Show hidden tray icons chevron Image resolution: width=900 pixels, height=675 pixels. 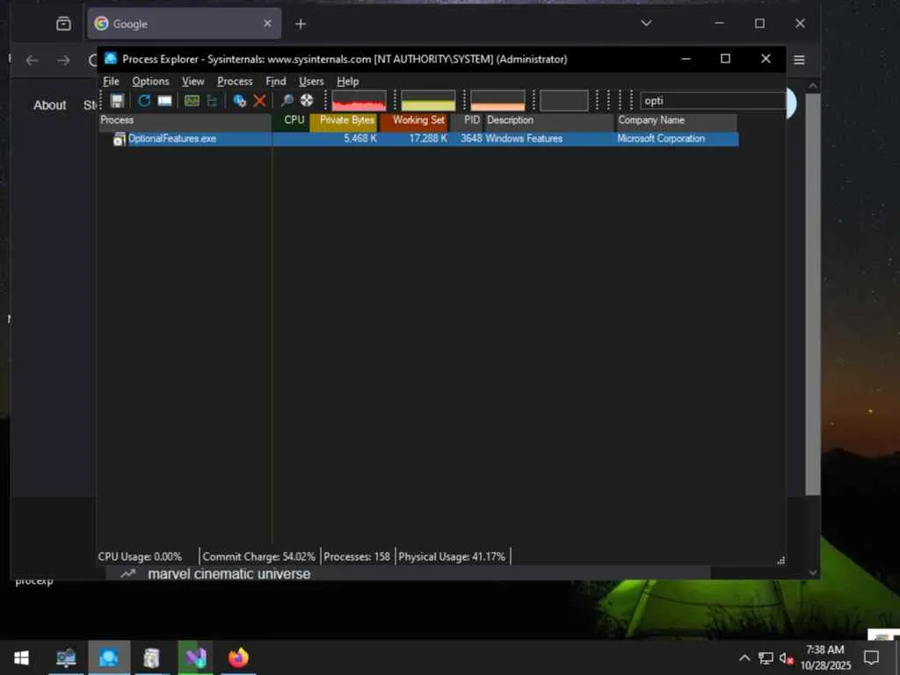(x=744, y=657)
